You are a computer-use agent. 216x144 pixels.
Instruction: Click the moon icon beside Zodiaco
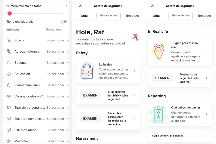(9, 63)
